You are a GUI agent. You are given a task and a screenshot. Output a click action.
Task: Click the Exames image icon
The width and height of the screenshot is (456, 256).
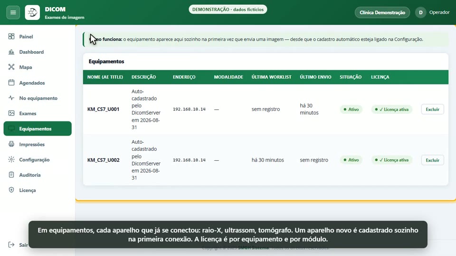(x=11, y=113)
